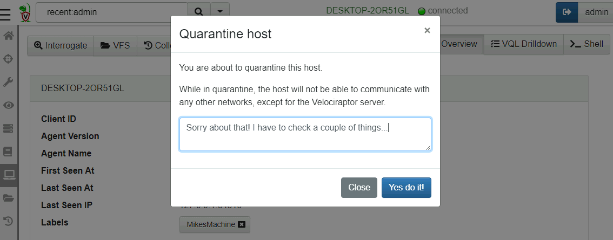Open the Shell tab
Viewport: 613px width, 240px height.
(x=587, y=44)
